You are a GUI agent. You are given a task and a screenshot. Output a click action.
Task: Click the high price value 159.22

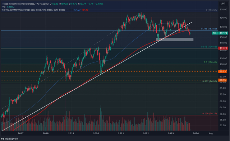coord(64,4)
